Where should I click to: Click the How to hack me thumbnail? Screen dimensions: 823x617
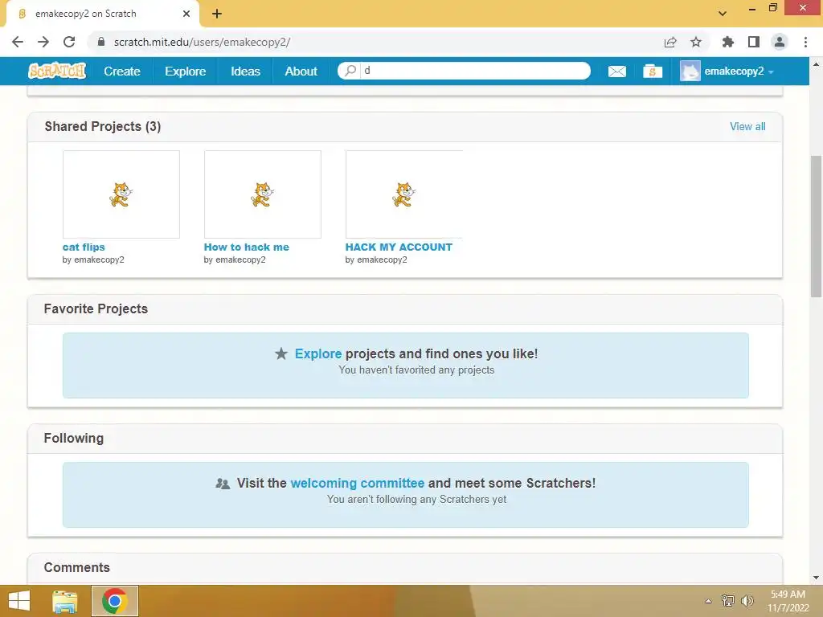[263, 194]
